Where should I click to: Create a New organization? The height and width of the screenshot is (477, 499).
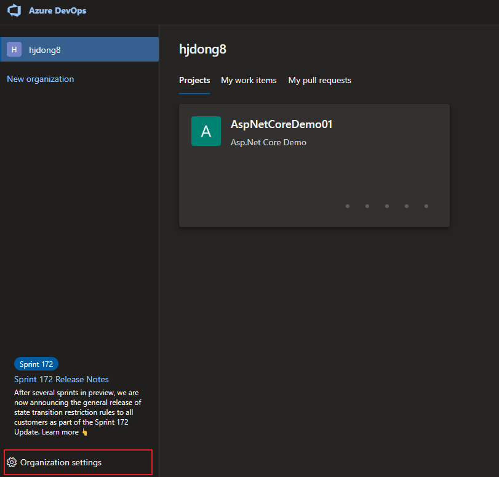coord(41,79)
